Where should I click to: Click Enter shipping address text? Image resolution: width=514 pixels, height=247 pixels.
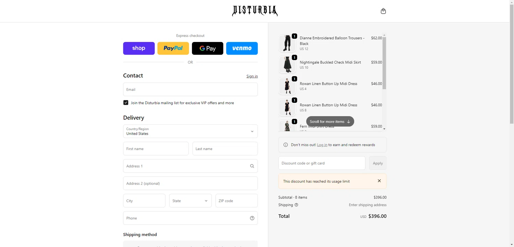(x=368, y=205)
